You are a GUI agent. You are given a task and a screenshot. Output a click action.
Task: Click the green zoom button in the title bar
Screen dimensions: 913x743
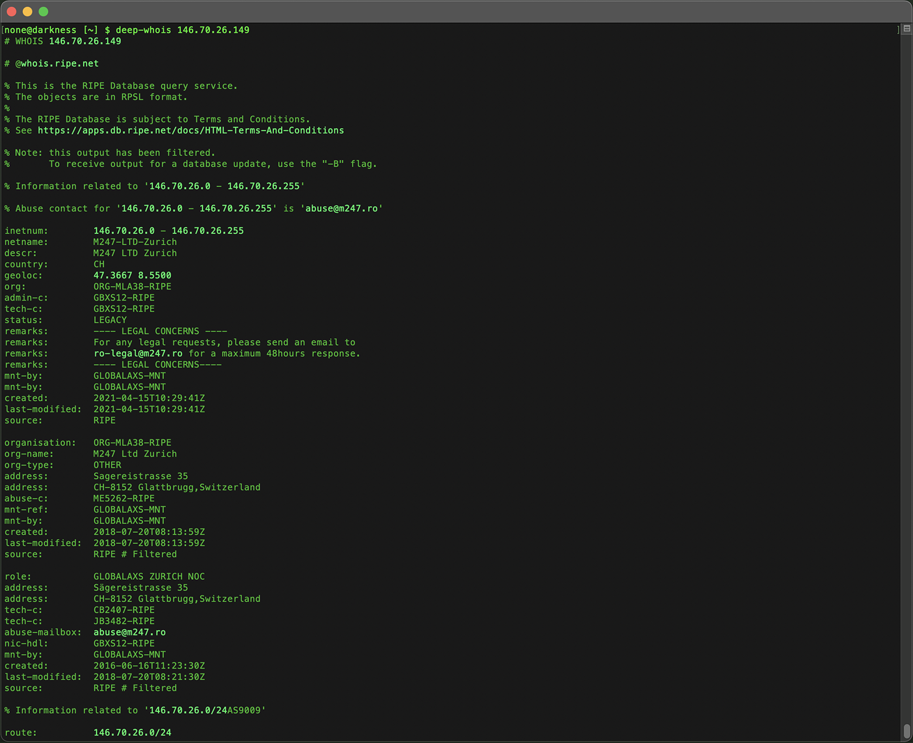coord(43,11)
